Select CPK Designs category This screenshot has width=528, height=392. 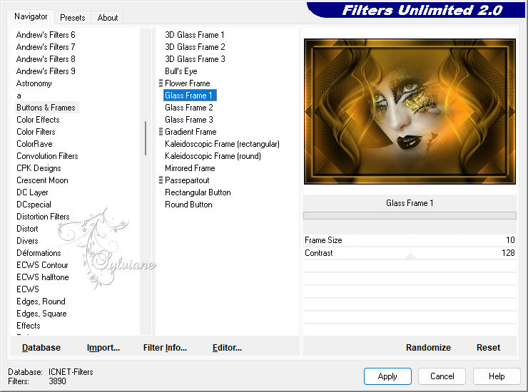tap(39, 168)
